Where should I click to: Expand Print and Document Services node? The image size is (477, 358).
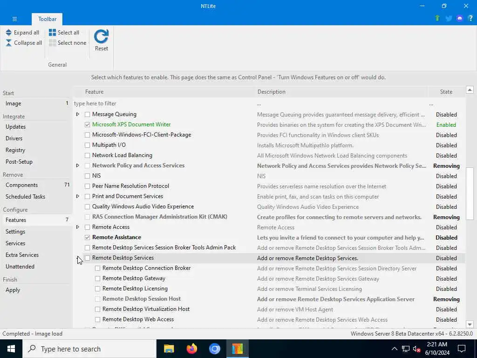(x=78, y=196)
